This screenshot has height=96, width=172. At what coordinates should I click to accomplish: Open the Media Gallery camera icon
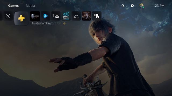click(x=56, y=16)
